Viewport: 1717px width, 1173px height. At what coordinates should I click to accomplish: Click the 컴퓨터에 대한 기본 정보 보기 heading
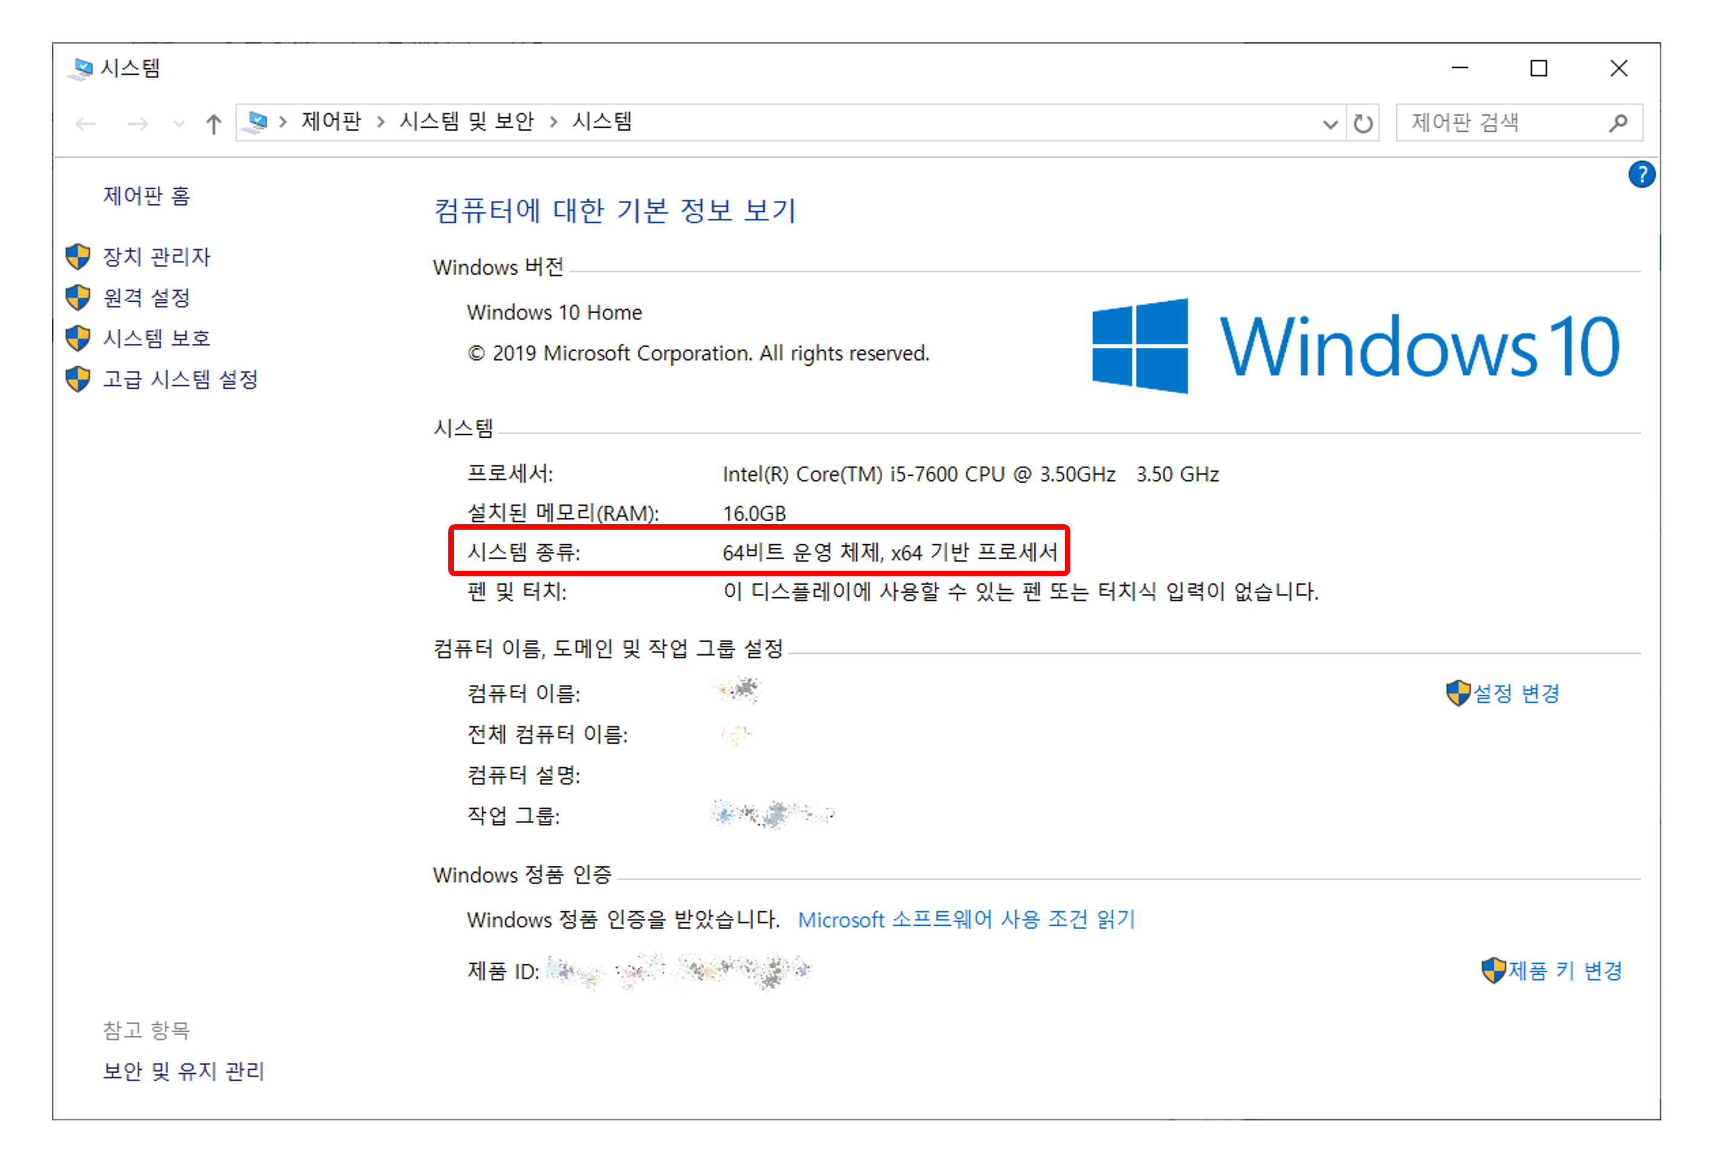(x=615, y=210)
